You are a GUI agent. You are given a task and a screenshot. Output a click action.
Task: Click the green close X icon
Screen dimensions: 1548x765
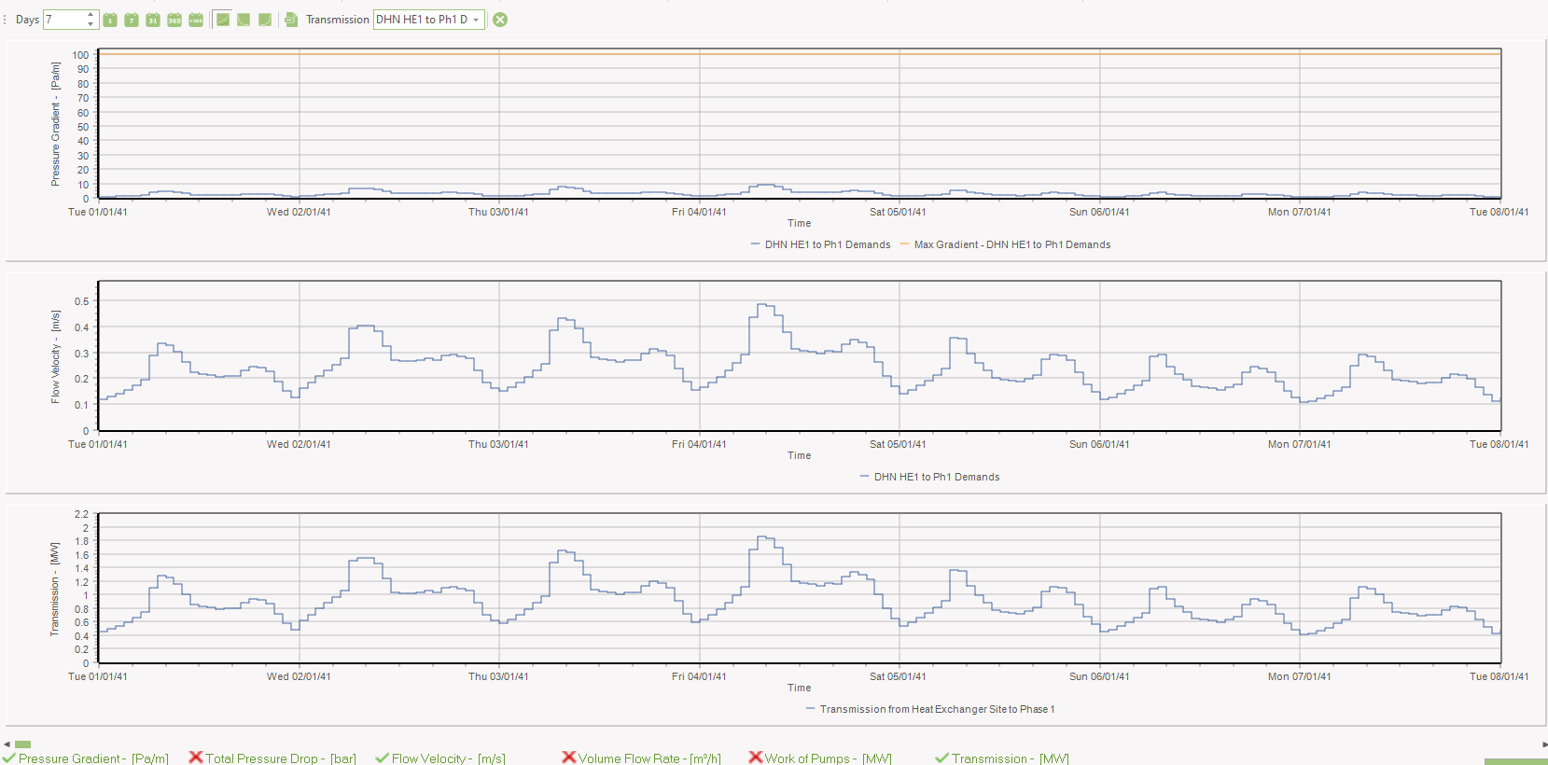tap(500, 20)
